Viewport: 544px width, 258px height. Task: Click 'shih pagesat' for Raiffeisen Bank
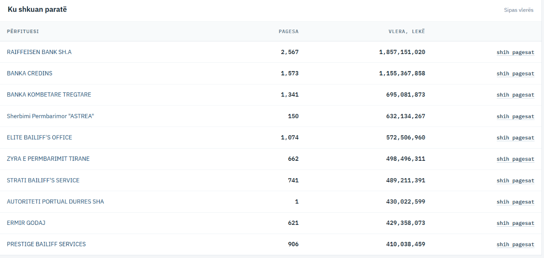(x=515, y=52)
